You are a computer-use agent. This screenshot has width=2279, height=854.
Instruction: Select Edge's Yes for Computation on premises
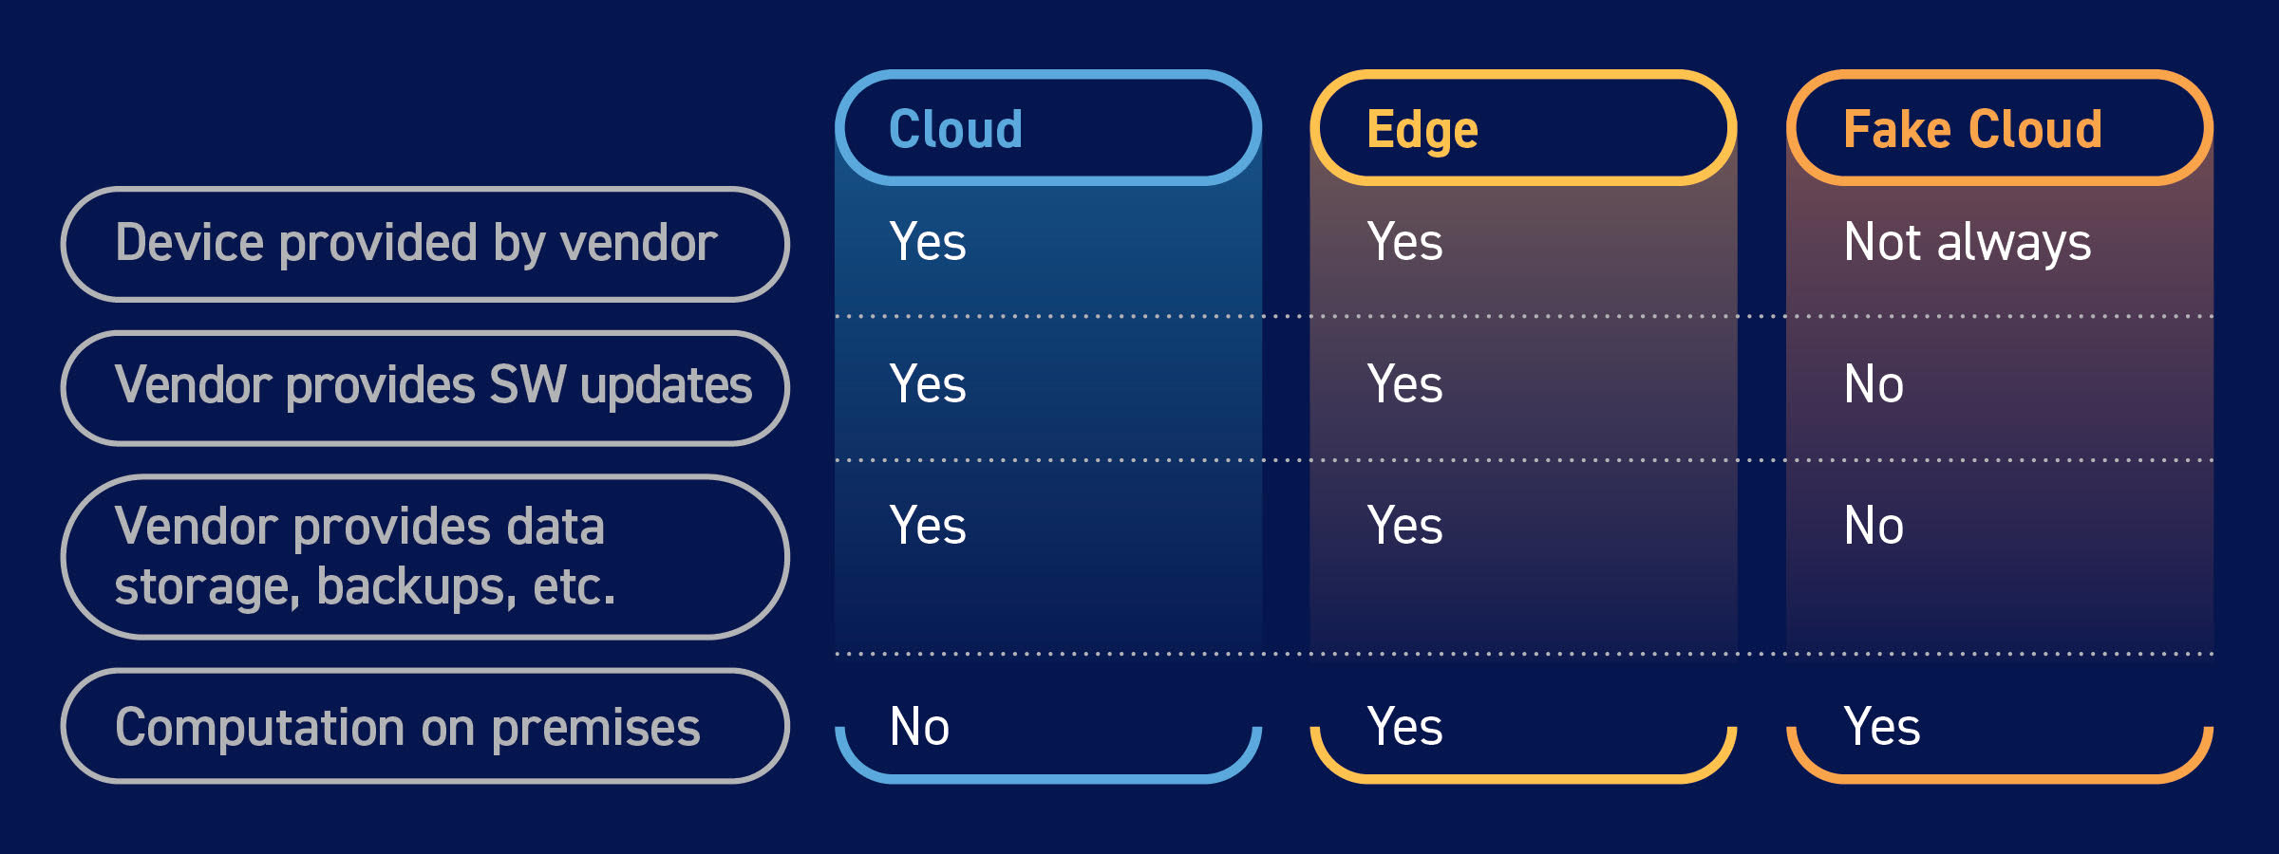point(1404,727)
